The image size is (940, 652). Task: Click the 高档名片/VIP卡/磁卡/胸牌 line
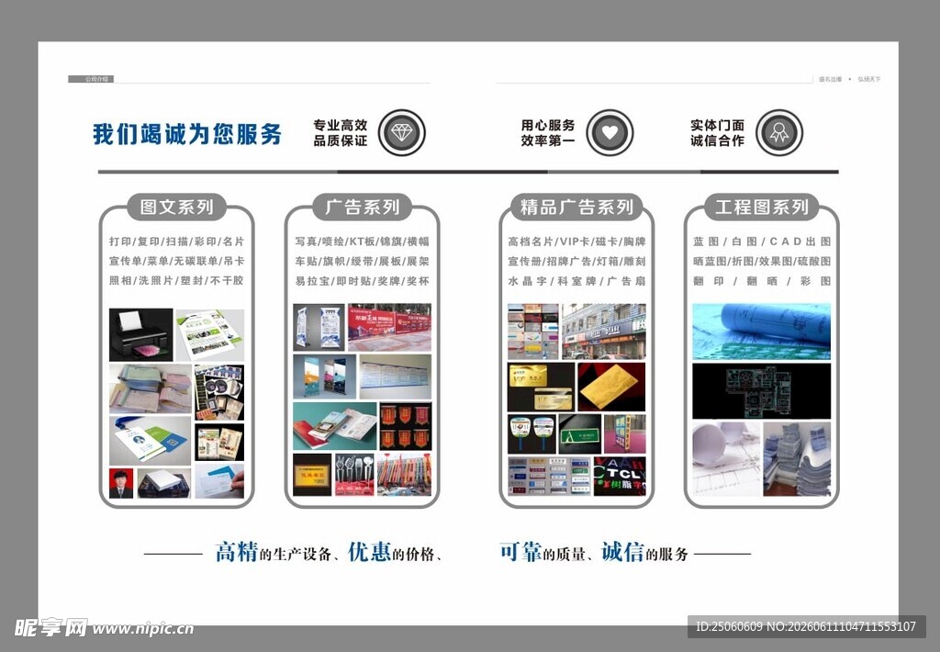point(576,242)
